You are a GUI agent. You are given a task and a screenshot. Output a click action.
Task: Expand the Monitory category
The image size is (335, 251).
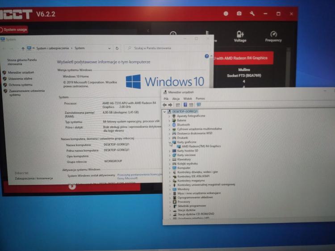coord(170,189)
